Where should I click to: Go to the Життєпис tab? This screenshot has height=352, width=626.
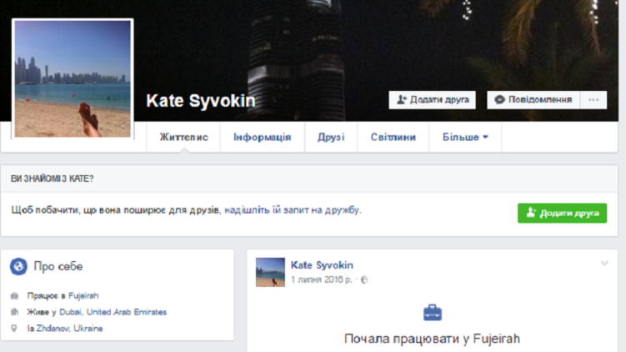(x=183, y=138)
